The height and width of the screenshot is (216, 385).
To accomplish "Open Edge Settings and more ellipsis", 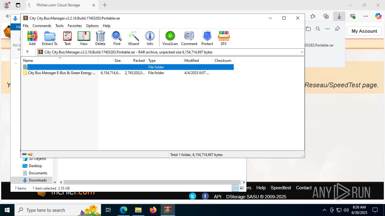I will click(x=366, y=16).
